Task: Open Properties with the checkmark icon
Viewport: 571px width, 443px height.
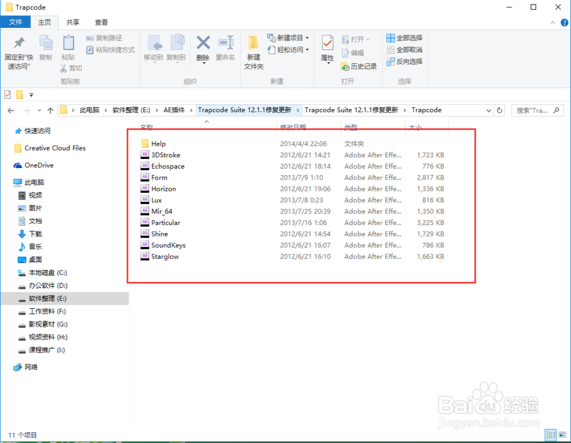Action: click(327, 43)
